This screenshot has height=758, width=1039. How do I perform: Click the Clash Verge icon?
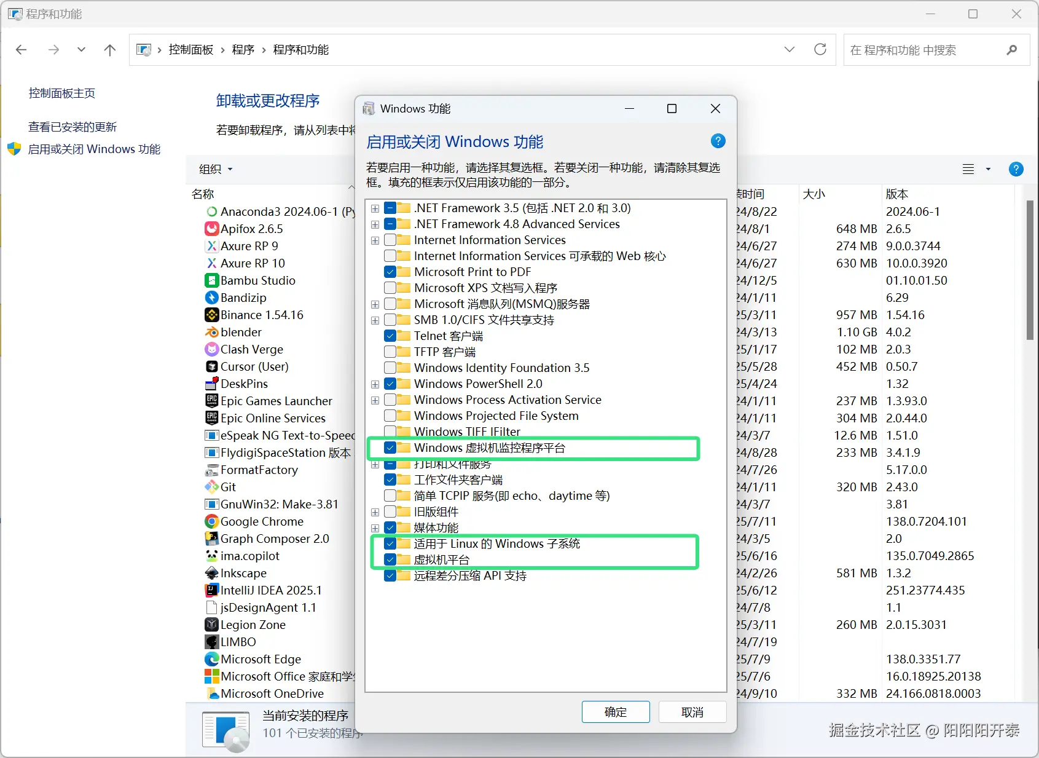point(211,349)
